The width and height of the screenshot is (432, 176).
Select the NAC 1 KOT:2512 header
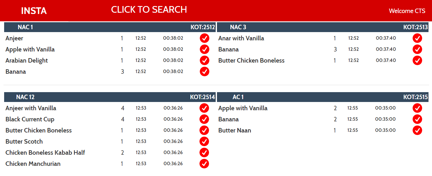[110, 27]
